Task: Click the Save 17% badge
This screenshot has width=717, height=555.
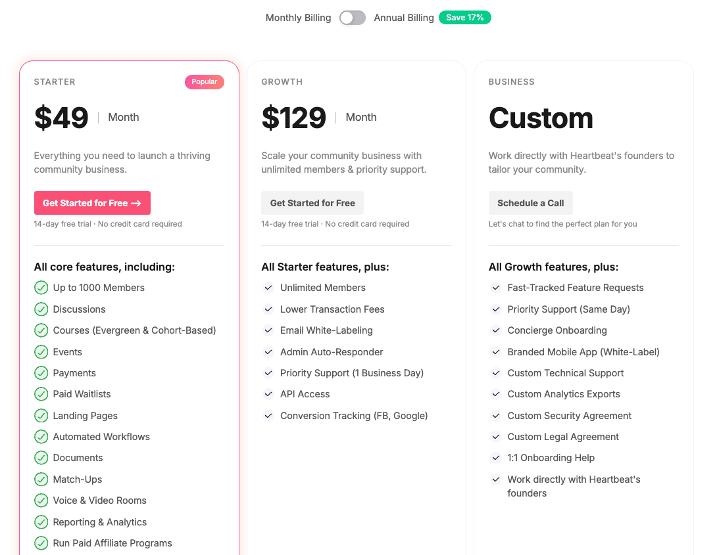Action: (x=465, y=18)
